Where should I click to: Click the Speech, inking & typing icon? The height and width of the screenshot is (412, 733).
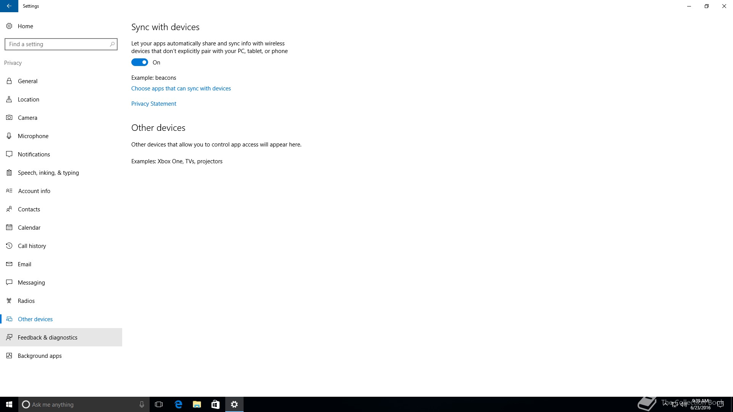pos(9,172)
